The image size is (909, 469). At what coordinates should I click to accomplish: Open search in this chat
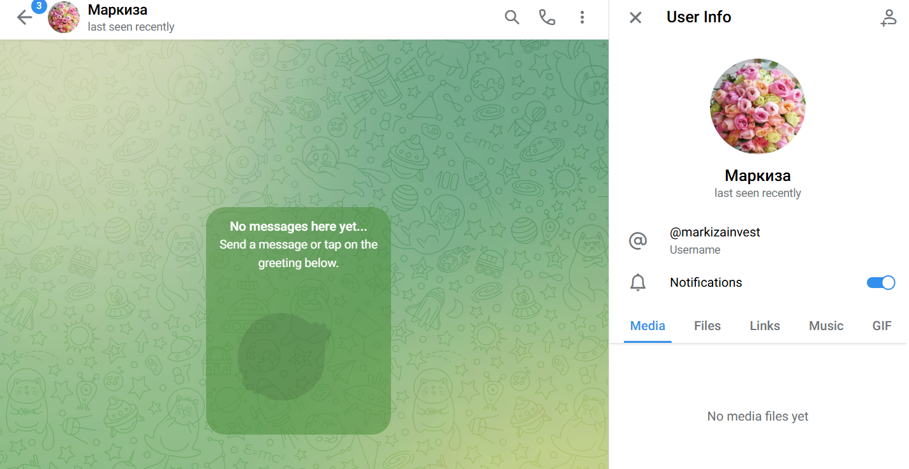(512, 17)
